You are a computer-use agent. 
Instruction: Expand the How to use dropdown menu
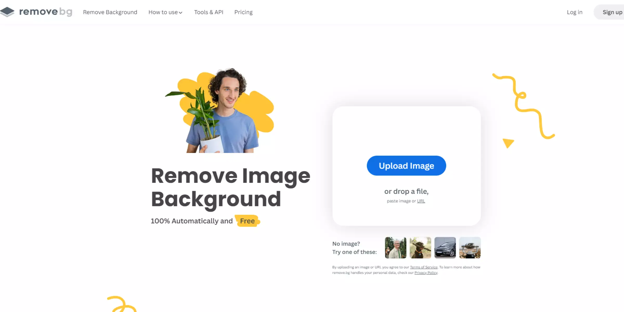pyautogui.click(x=165, y=12)
